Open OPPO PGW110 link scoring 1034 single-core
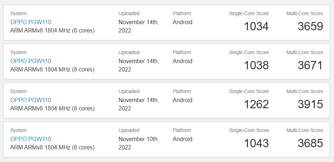 pyautogui.click(x=31, y=22)
